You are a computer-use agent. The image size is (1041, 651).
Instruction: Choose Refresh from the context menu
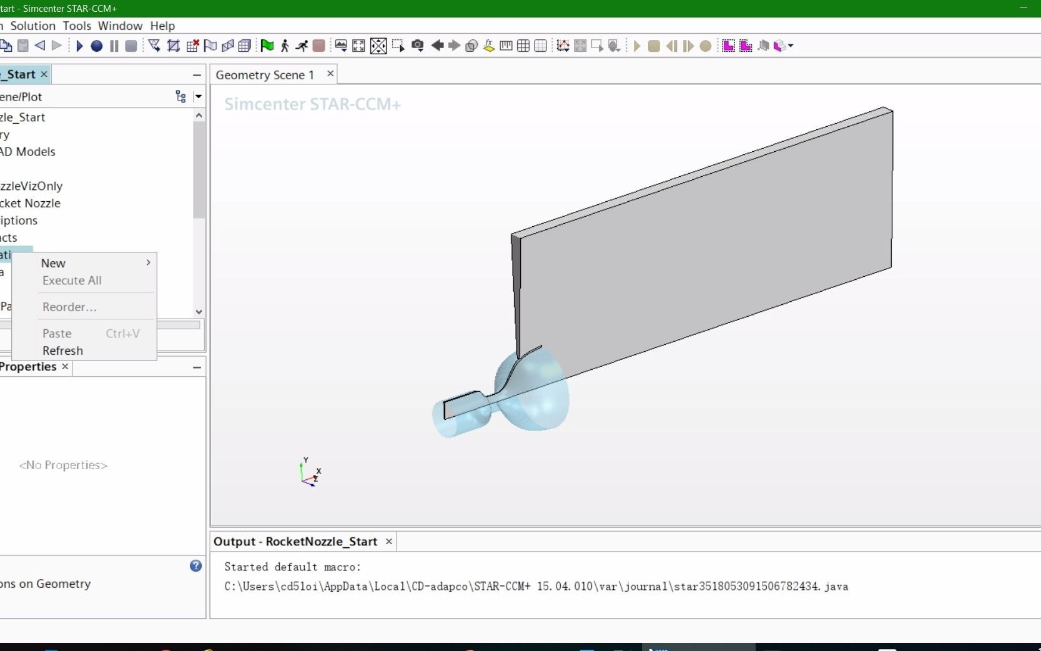point(84,350)
